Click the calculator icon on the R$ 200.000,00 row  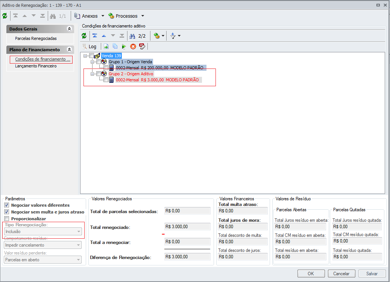(x=111, y=68)
